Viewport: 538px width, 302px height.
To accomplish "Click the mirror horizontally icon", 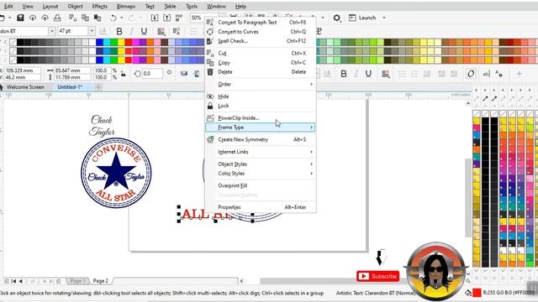I will [184, 74].
